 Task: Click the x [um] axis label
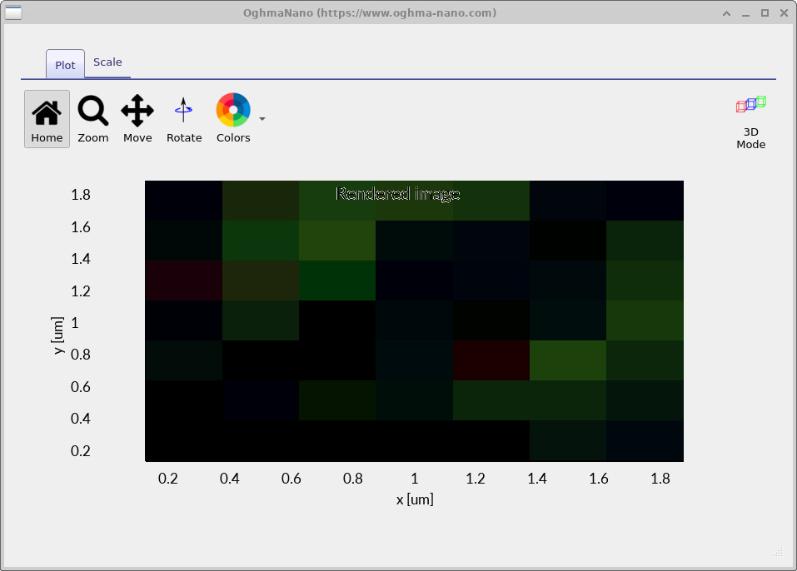click(x=414, y=499)
